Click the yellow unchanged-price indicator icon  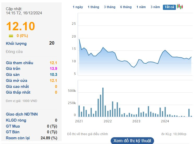coord(11,36)
